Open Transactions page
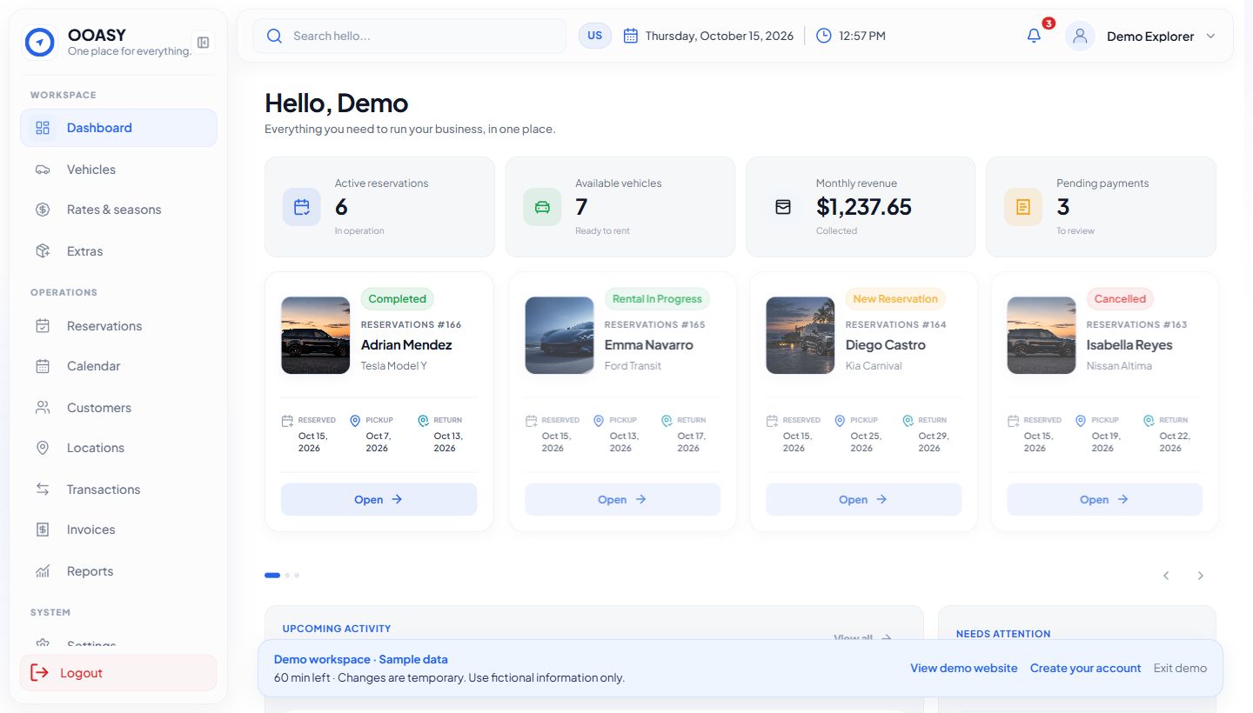 (x=118, y=490)
